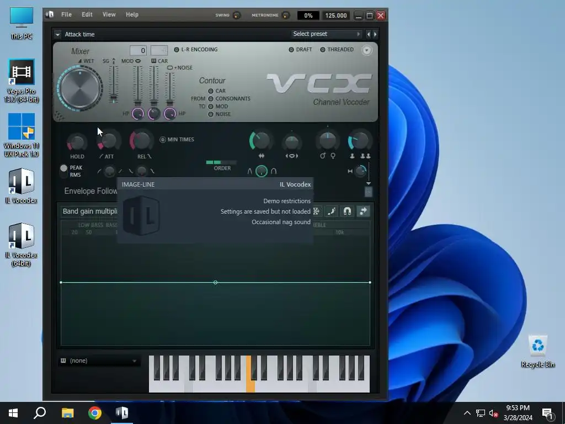This screenshot has width=565, height=424.
Task: Open IL Vocodex (64bit) desktop shortcut
Action: tap(22, 245)
